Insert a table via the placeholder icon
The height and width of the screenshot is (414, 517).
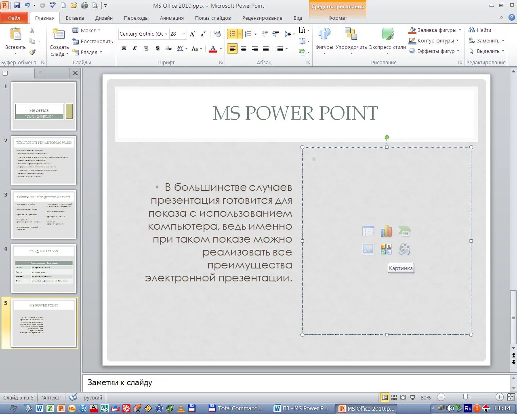click(368, 231)
